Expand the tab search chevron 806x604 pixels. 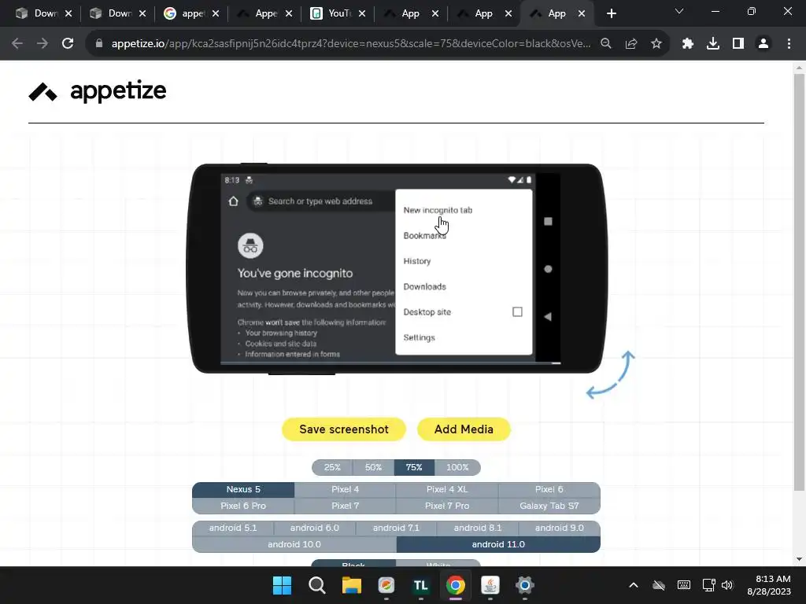pos(679,11)
